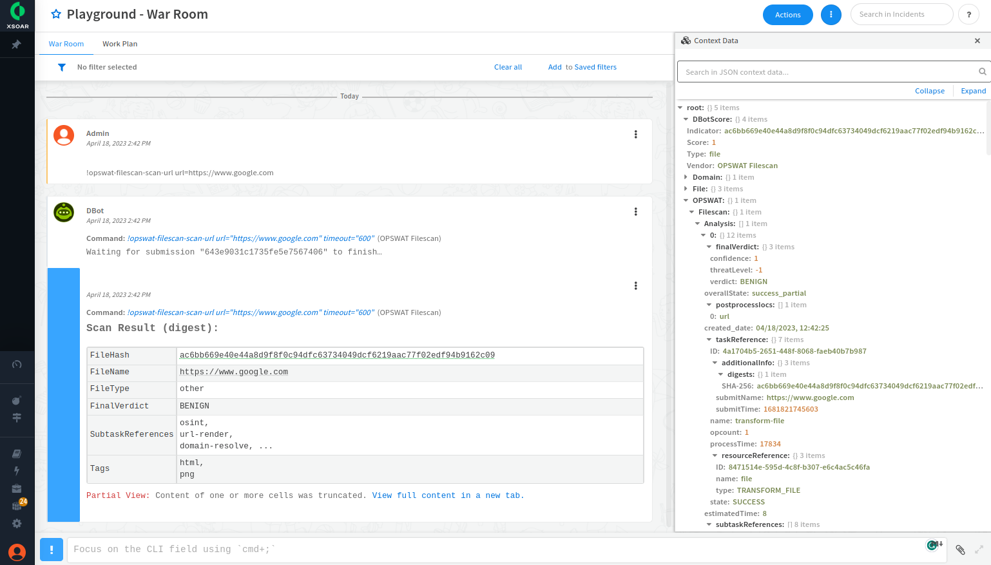Collapse the resourceReference node

(715, 455)
